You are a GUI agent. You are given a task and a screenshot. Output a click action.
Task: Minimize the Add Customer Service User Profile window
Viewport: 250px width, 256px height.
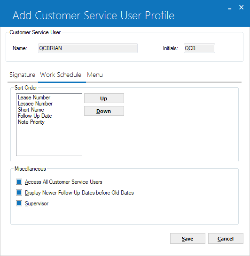pyautogui.click(x=230, y=8)
